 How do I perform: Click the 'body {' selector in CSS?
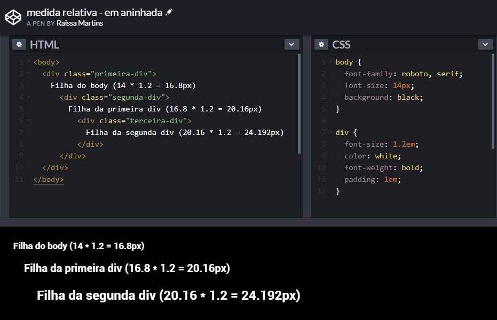[x=349, y=62]
